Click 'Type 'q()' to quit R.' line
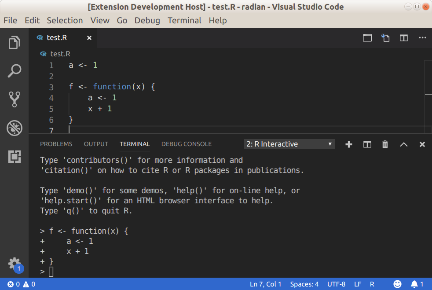This screenshot has width=432, height=290. [x=86, y=211]
